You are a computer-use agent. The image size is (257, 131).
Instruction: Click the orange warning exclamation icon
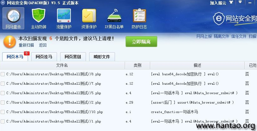click(x=10, y=42)
